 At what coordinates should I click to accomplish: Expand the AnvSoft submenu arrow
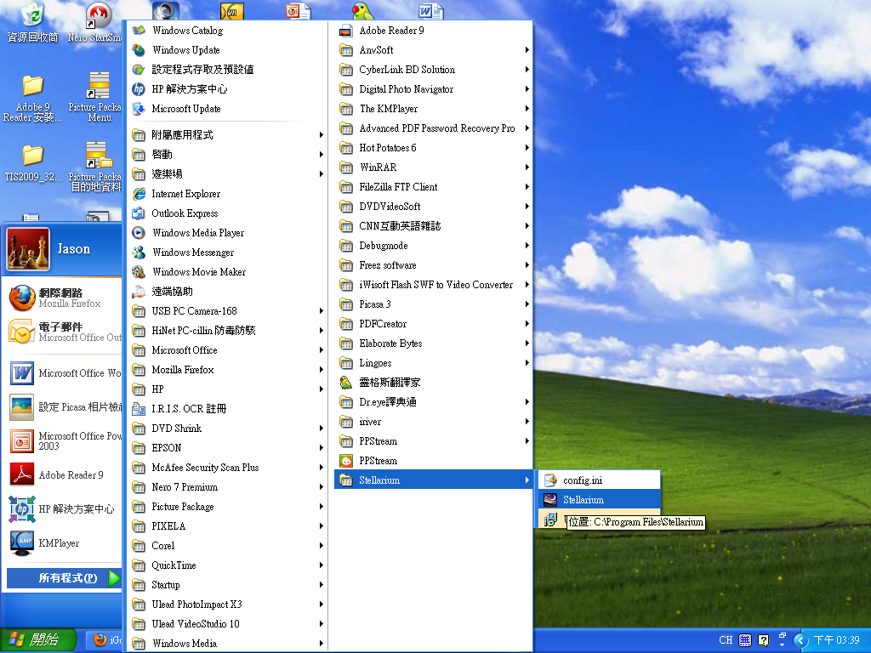[527, 50]
